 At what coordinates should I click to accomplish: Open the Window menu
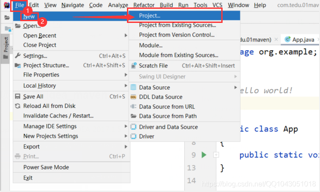(x=238, y=5)
